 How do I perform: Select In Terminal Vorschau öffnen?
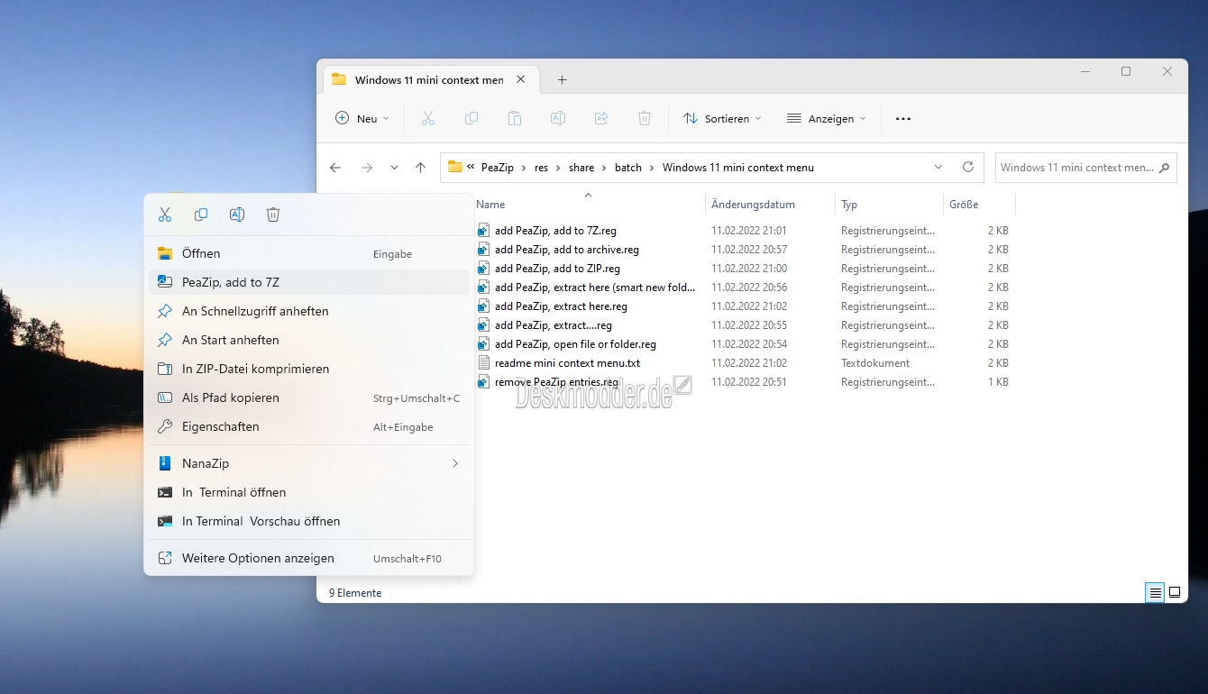(308, 521)
